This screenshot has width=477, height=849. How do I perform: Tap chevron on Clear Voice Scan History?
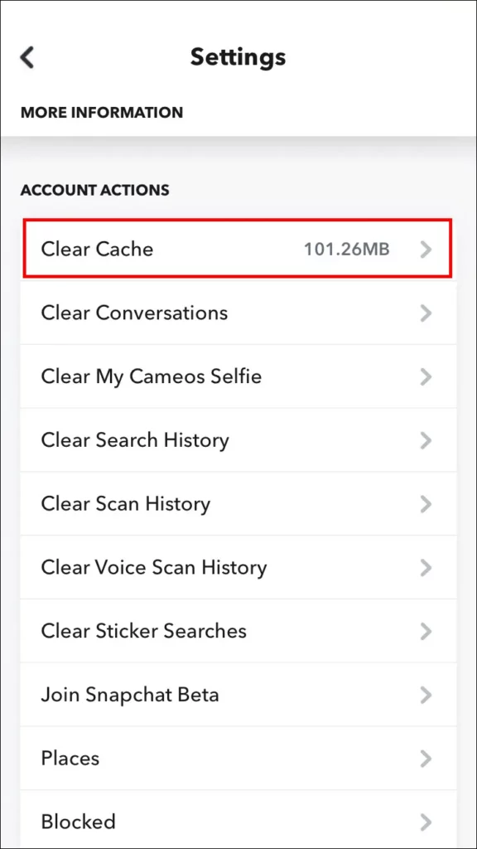pos(426,567)
